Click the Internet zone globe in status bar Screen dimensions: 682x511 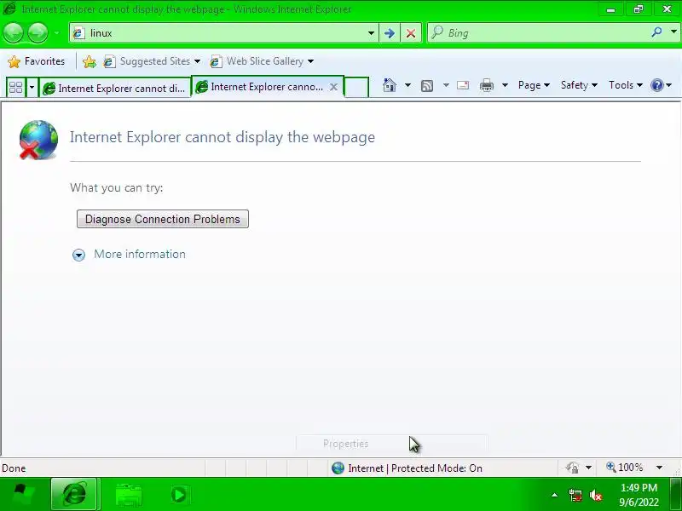(x=338, y=468)
